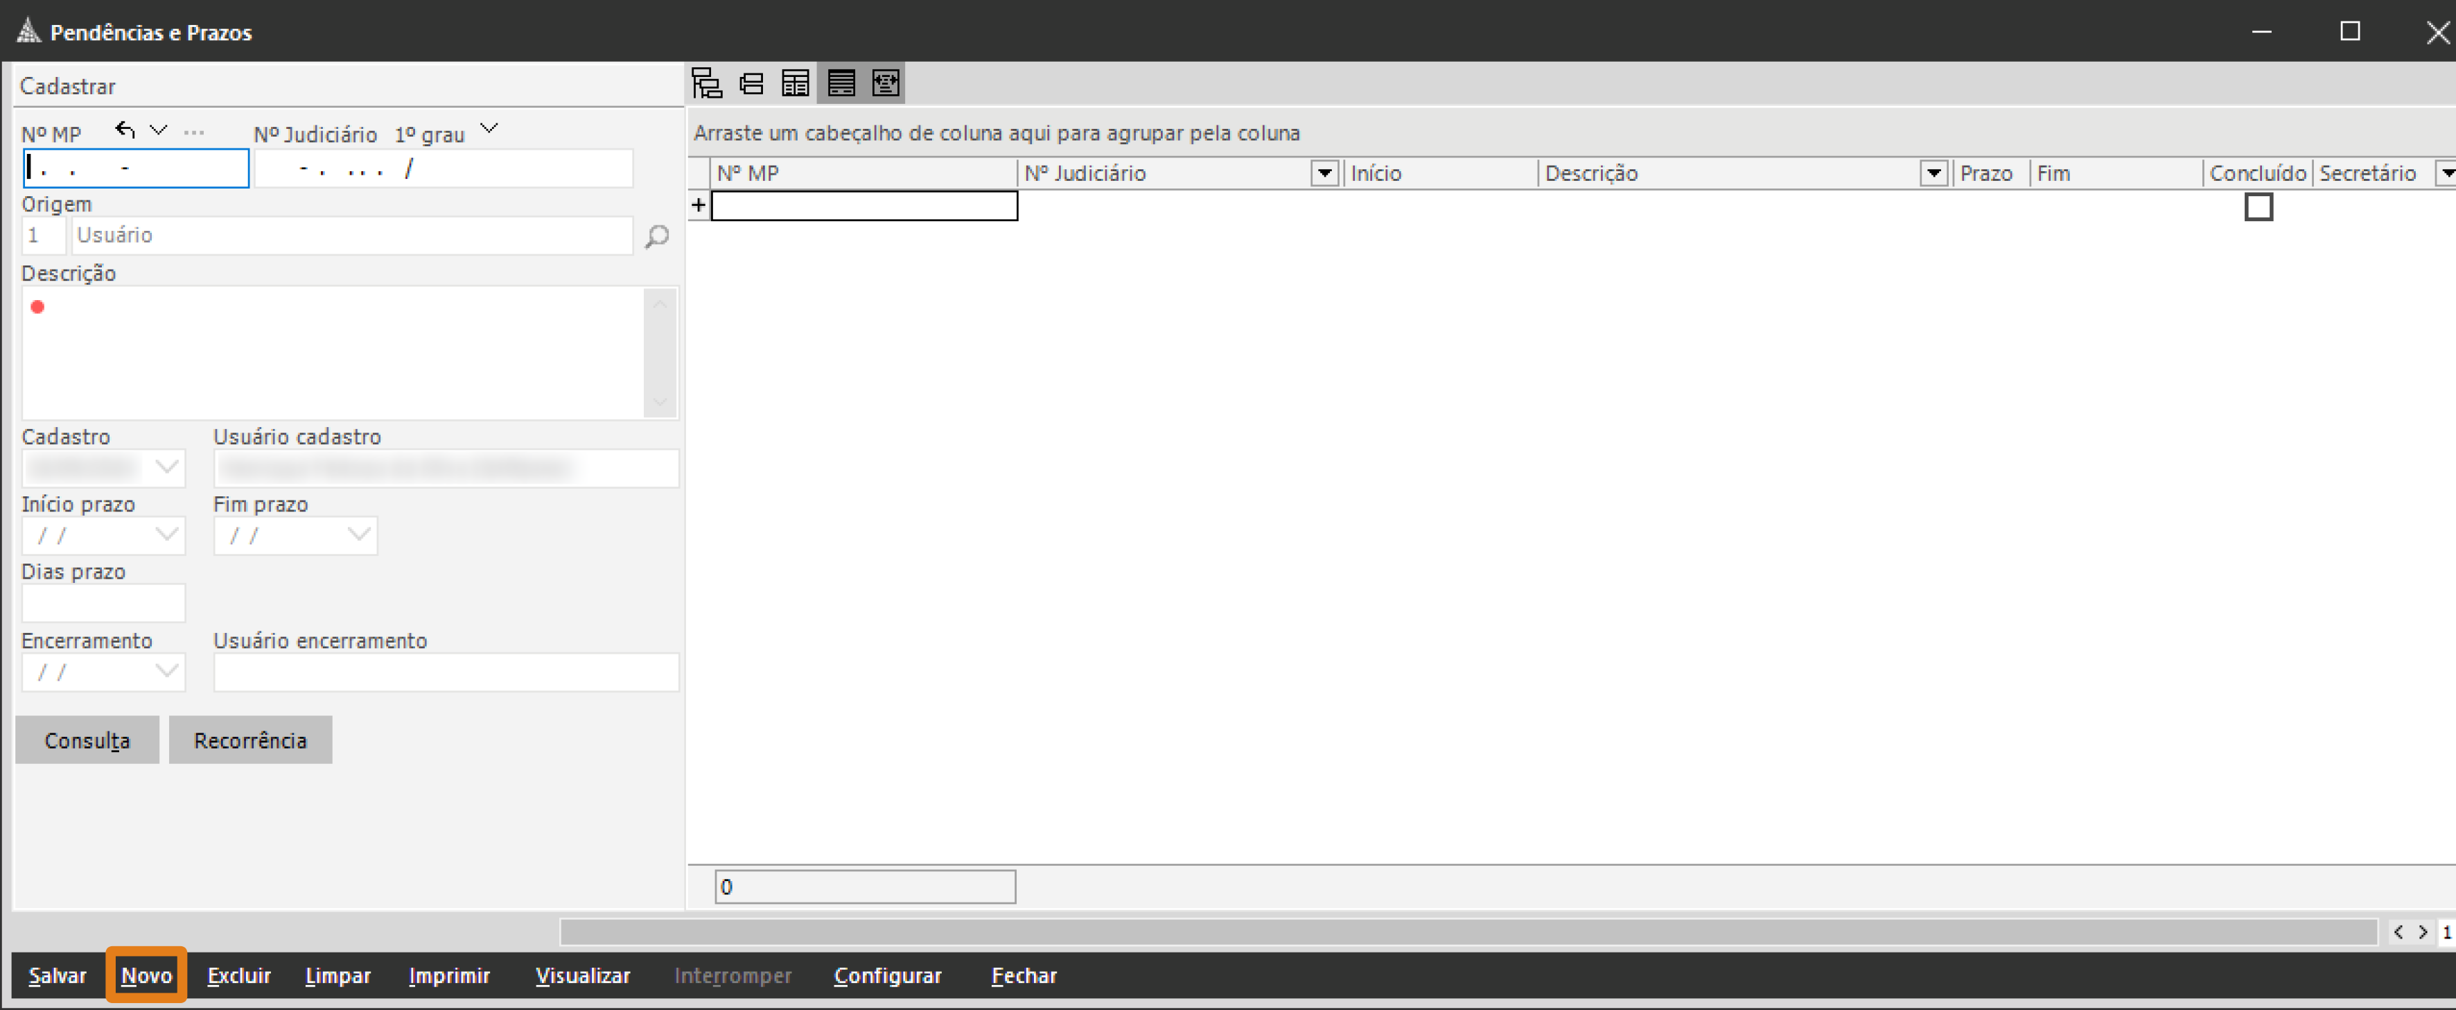Check the Concluído checkbox in the grid row
Viewport: 2456px width, 1010px height.
[x=2258, y=206]
